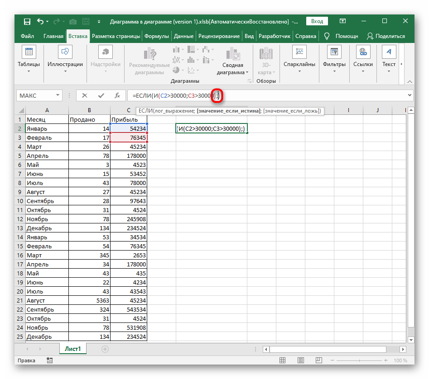The width and height of the screenshot is (429, 379).
Task: Click the lightbulb Помощн search
Action: click(341, 36)
